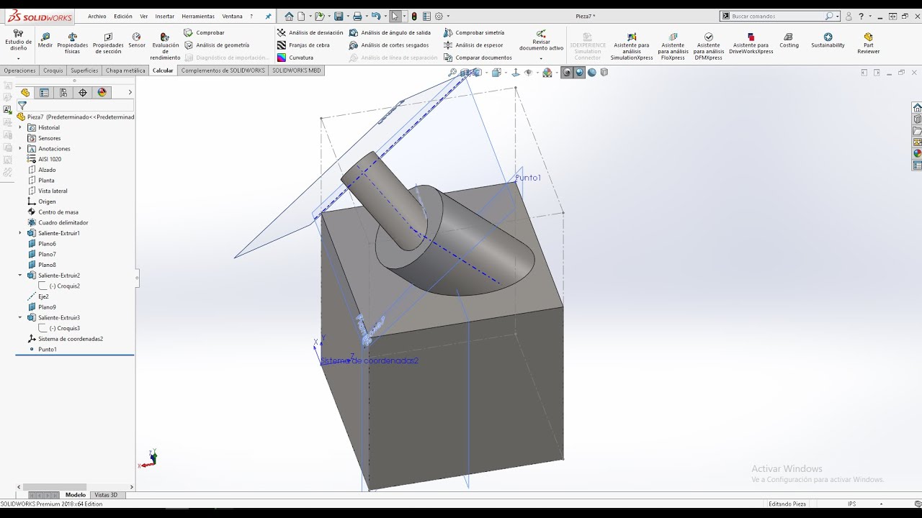Select AISI 1020 material item

click(x=50, y=159)
